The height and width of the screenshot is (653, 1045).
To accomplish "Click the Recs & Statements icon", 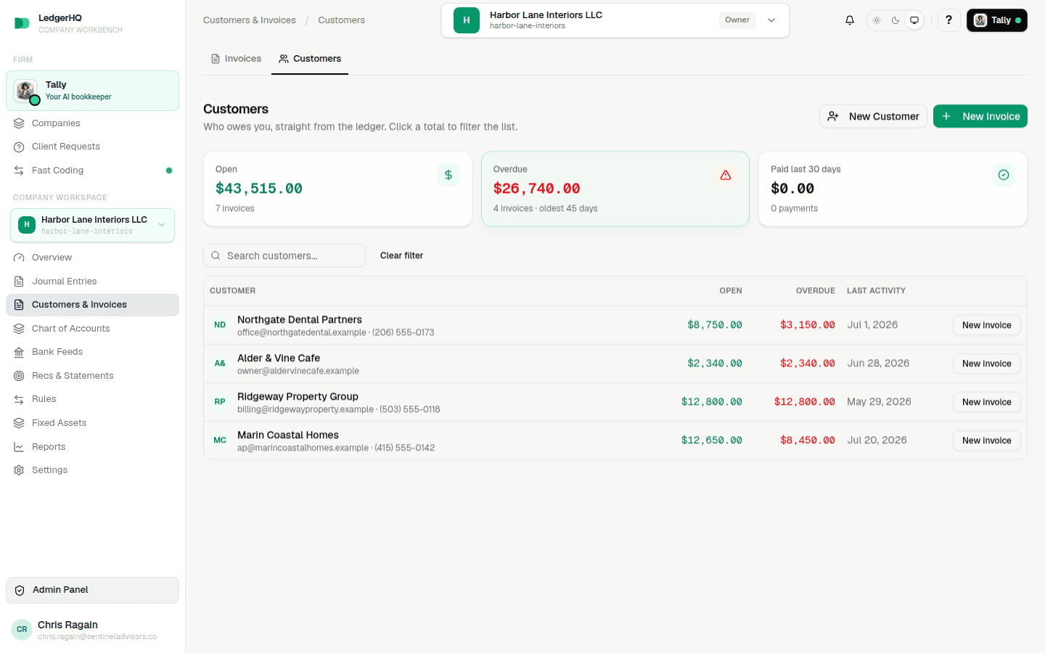I will coord(19,376).
